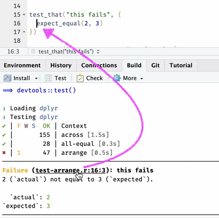
Task: Click the green check mark beside all-equal
Action: (x=4, y=144)
